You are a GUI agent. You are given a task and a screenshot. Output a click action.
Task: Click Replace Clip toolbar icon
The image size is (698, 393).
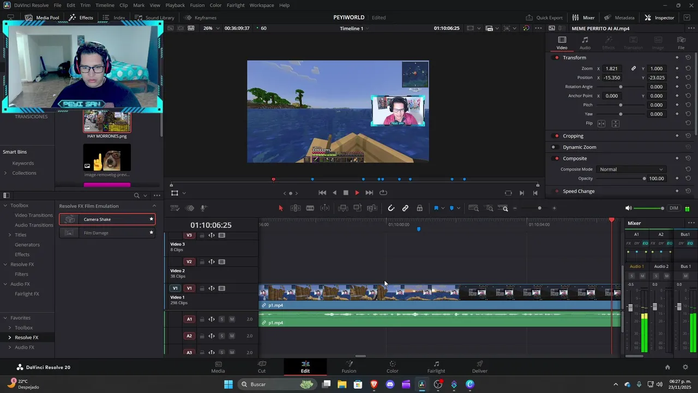[x=372, y=208]
